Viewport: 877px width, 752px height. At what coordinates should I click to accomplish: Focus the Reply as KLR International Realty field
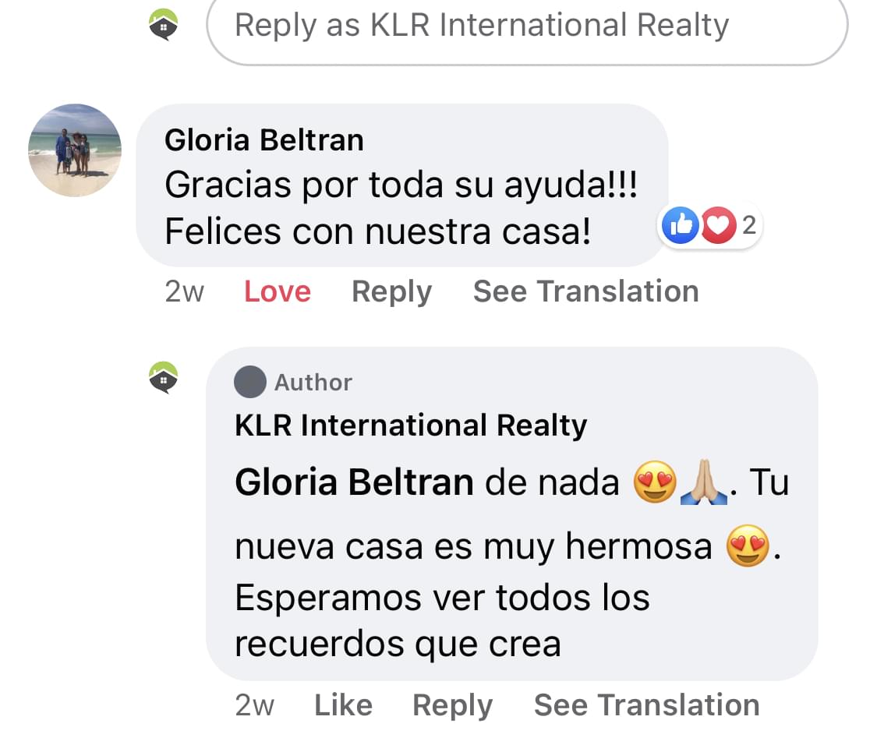(x=526, y=26)
